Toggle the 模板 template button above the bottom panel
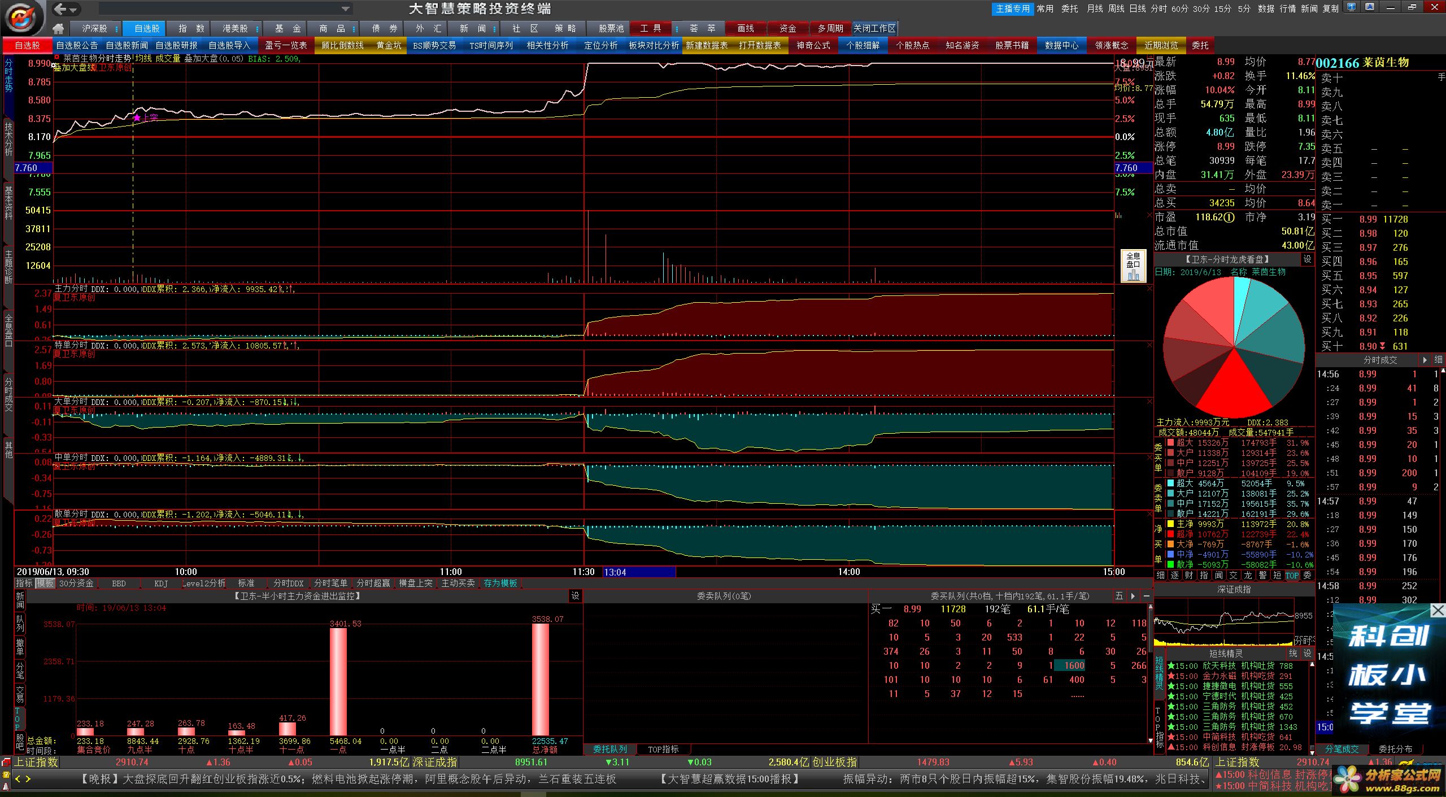 coord(45,583)
